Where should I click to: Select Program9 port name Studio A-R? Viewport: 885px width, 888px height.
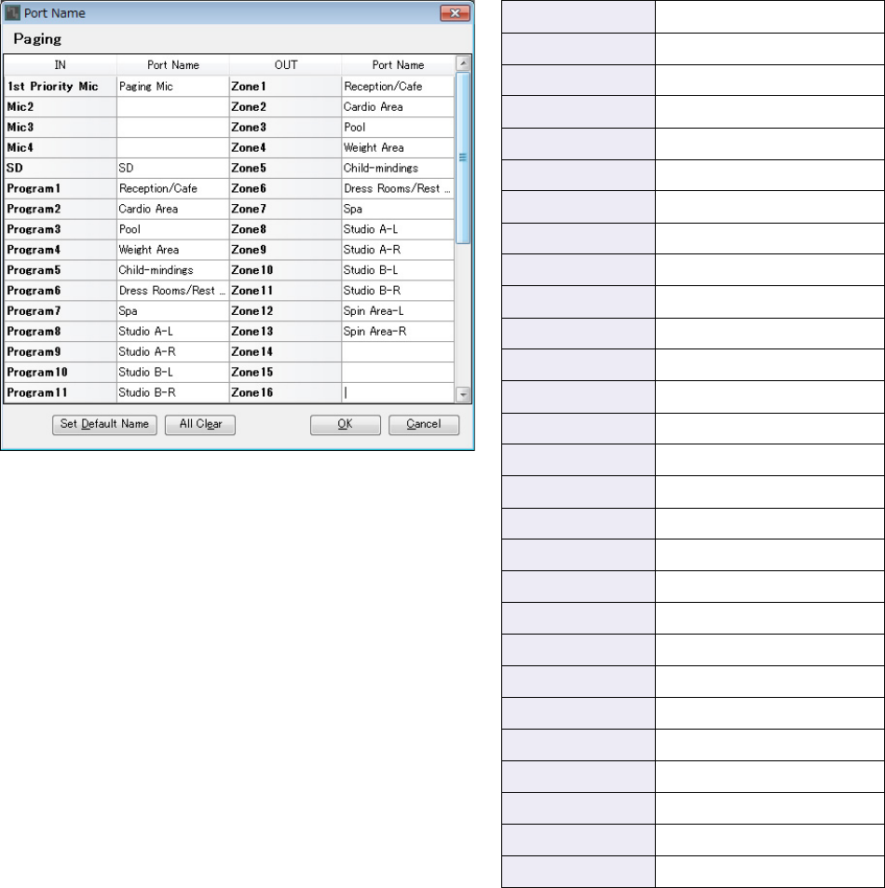pos(172,351)
